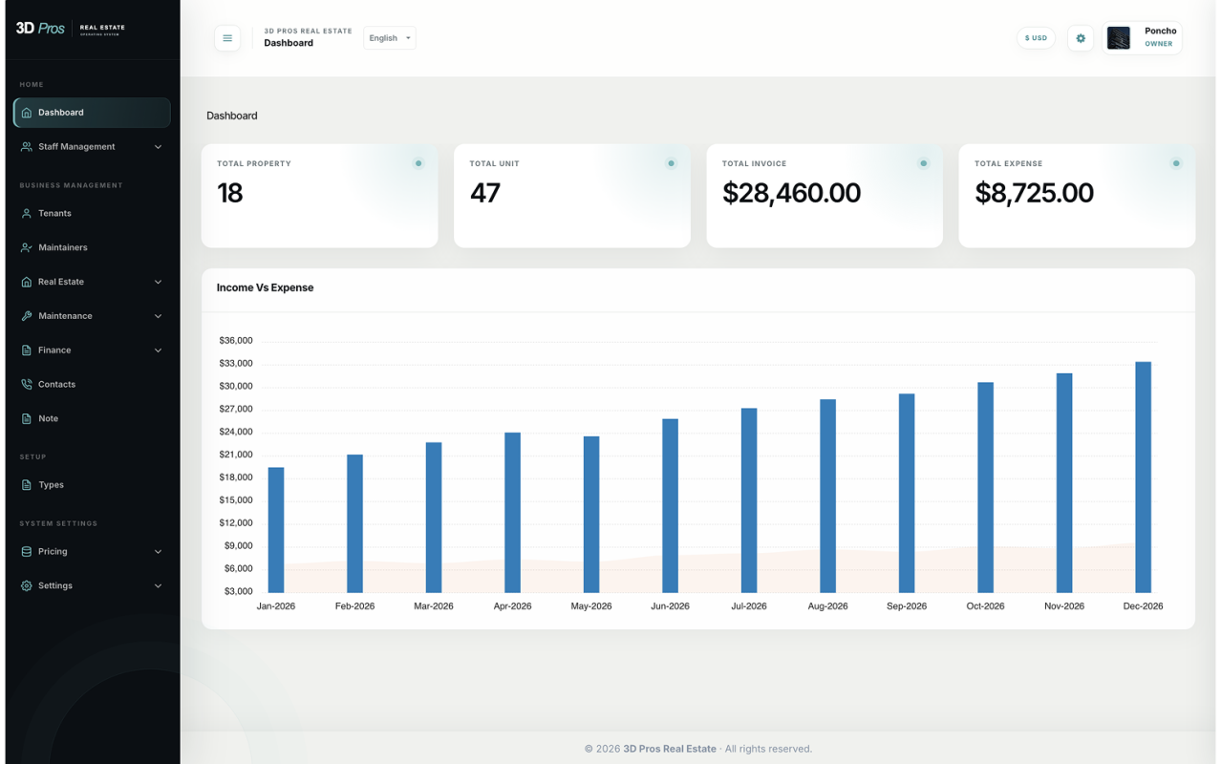This screenshot has width=1221, height=764.
Task: Click the Total Expense amount $8,725.00
Action: (1034, 193)
